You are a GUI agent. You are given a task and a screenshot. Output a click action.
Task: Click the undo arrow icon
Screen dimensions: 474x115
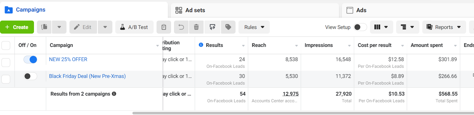pyautogui.click(x=181, y=27)
